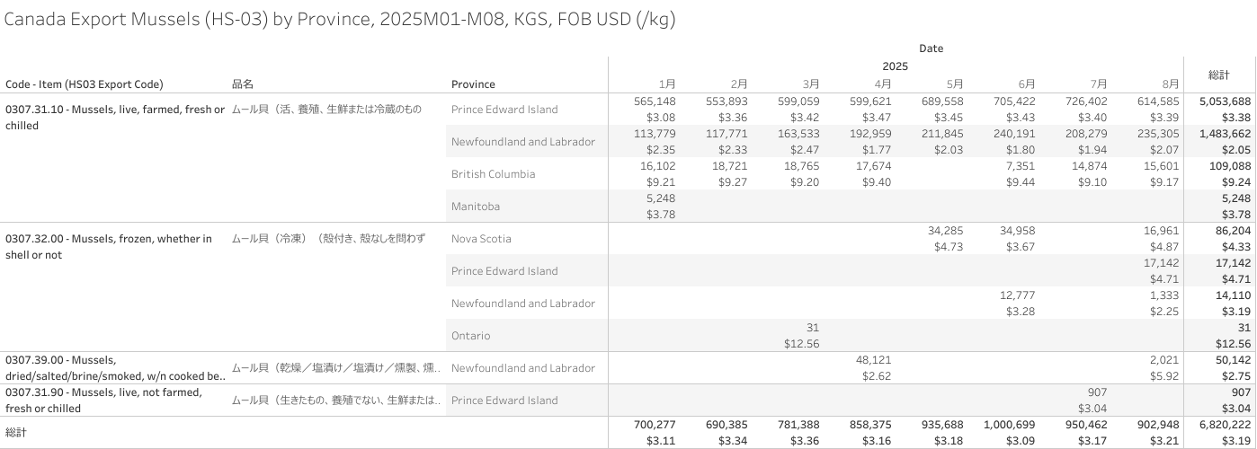1257x449 pixels.
Task: Select the British Columbia province label
Action: tap(494, 174)
